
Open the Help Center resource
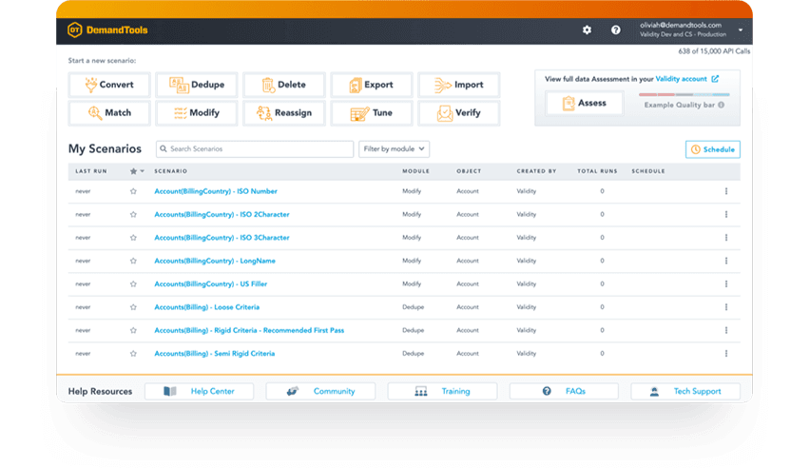click(x=200, y=392)
